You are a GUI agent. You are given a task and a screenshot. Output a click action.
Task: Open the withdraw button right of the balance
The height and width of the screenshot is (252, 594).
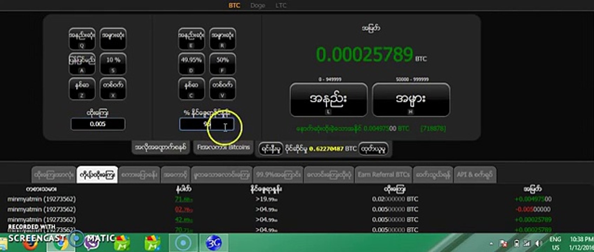pos(373,149)
